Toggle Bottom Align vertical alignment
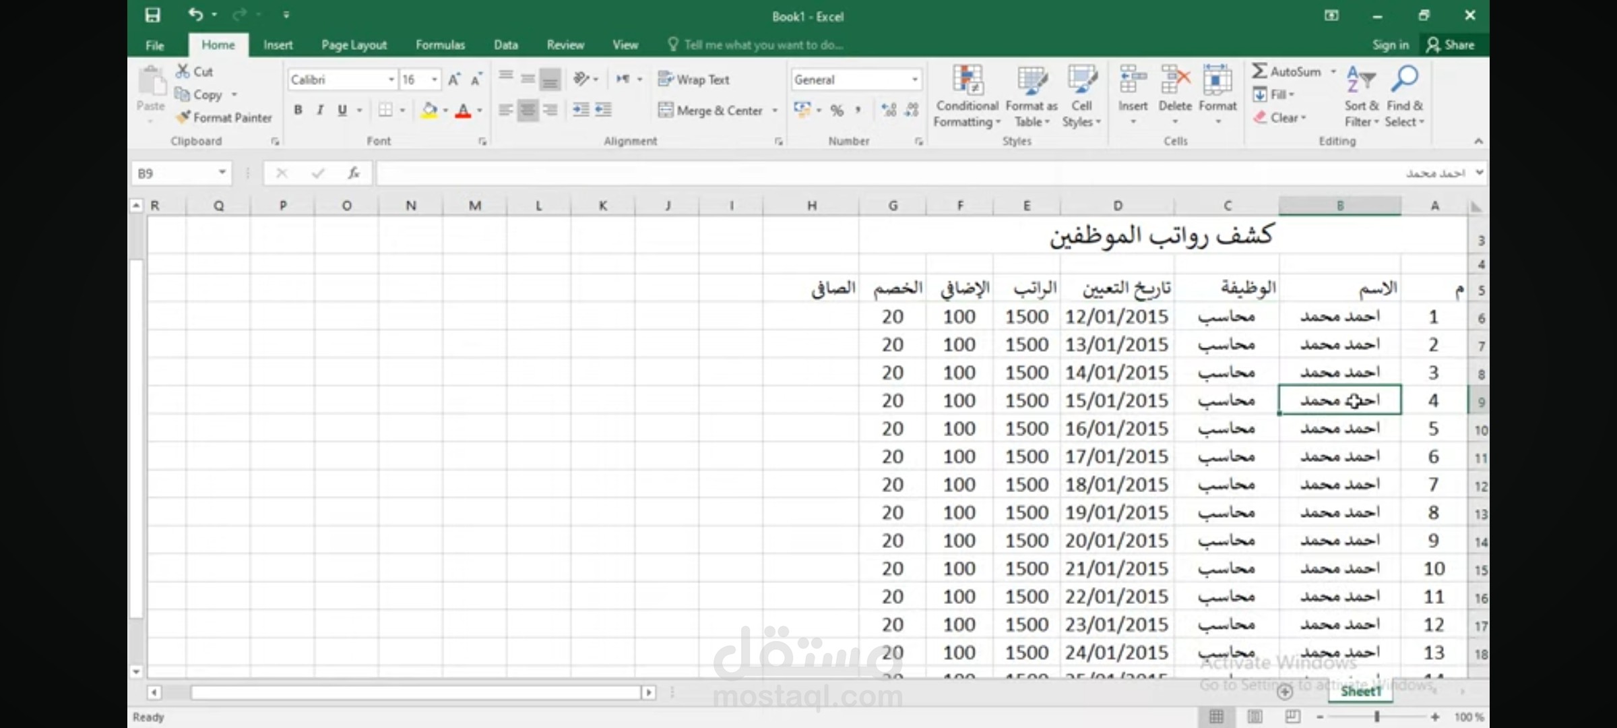 coord(550,80)
